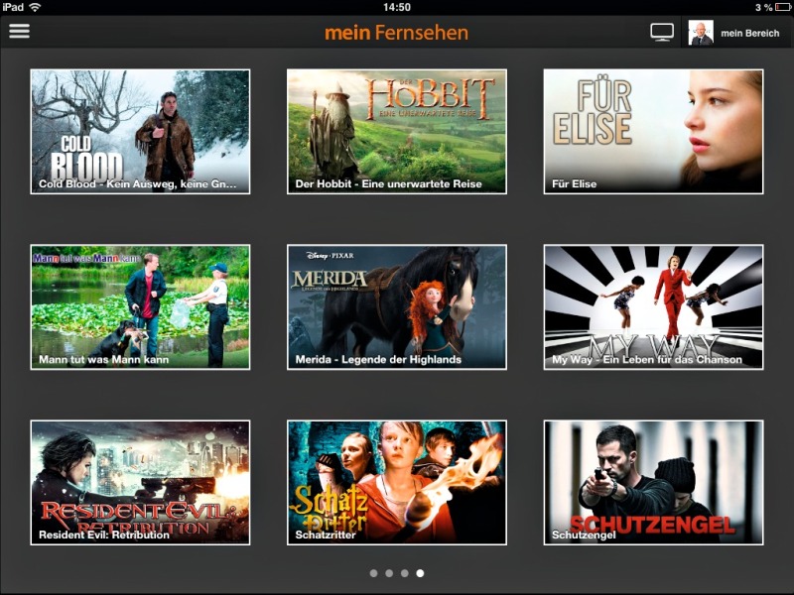Open My Way - Ein Leben für das Chanson
This screenshot has height=595, width=794.
click(653, 307)
